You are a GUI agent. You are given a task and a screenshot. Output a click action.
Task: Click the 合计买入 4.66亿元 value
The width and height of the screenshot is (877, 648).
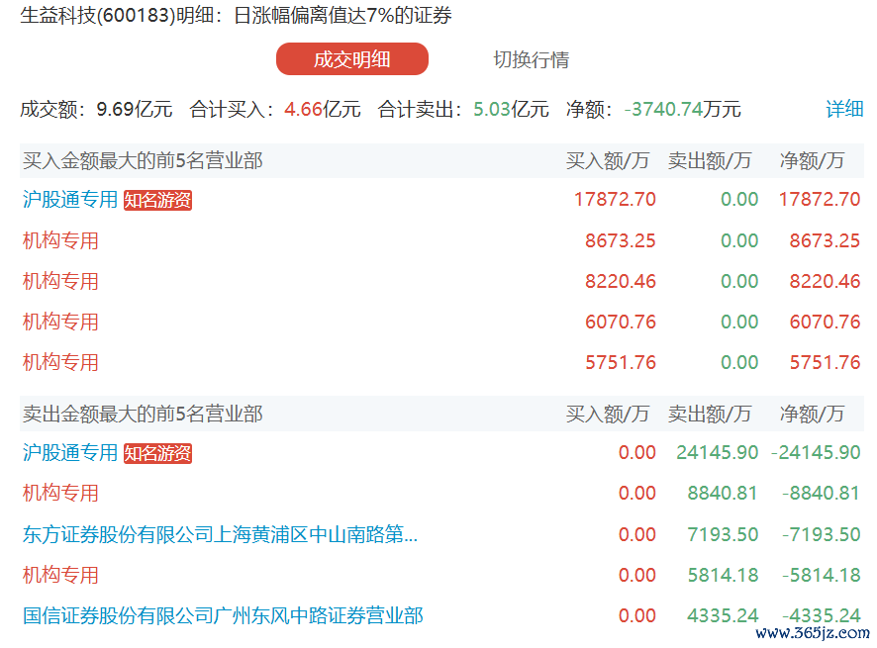point(322,109)
